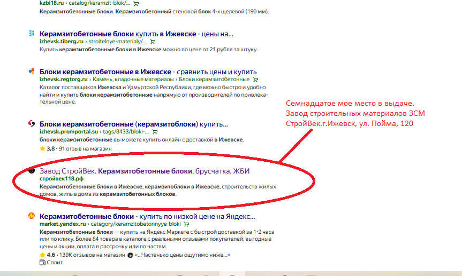The width and height of the screenshot is (462, 276).
Task: Click the regtorg favicon icon
Action: click(x=32, y=71)
